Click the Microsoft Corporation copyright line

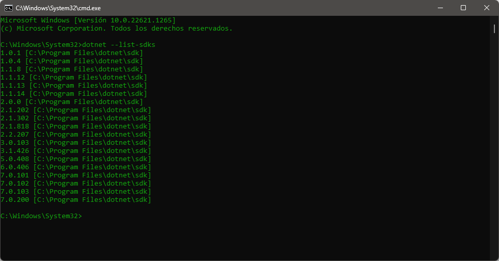117,29
